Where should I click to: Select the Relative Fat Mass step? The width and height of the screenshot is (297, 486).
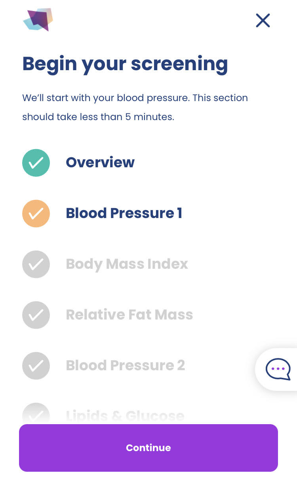(129, 315)
